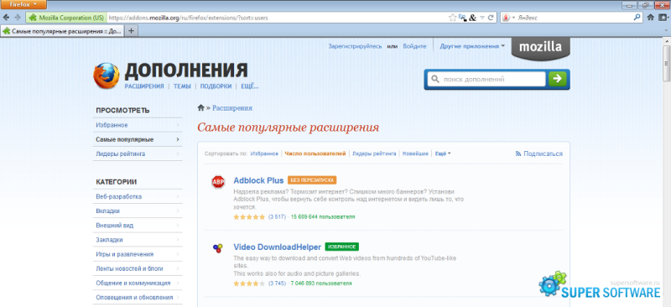Click the ampersand icon in address bar
671x307 pixels.
472,18
